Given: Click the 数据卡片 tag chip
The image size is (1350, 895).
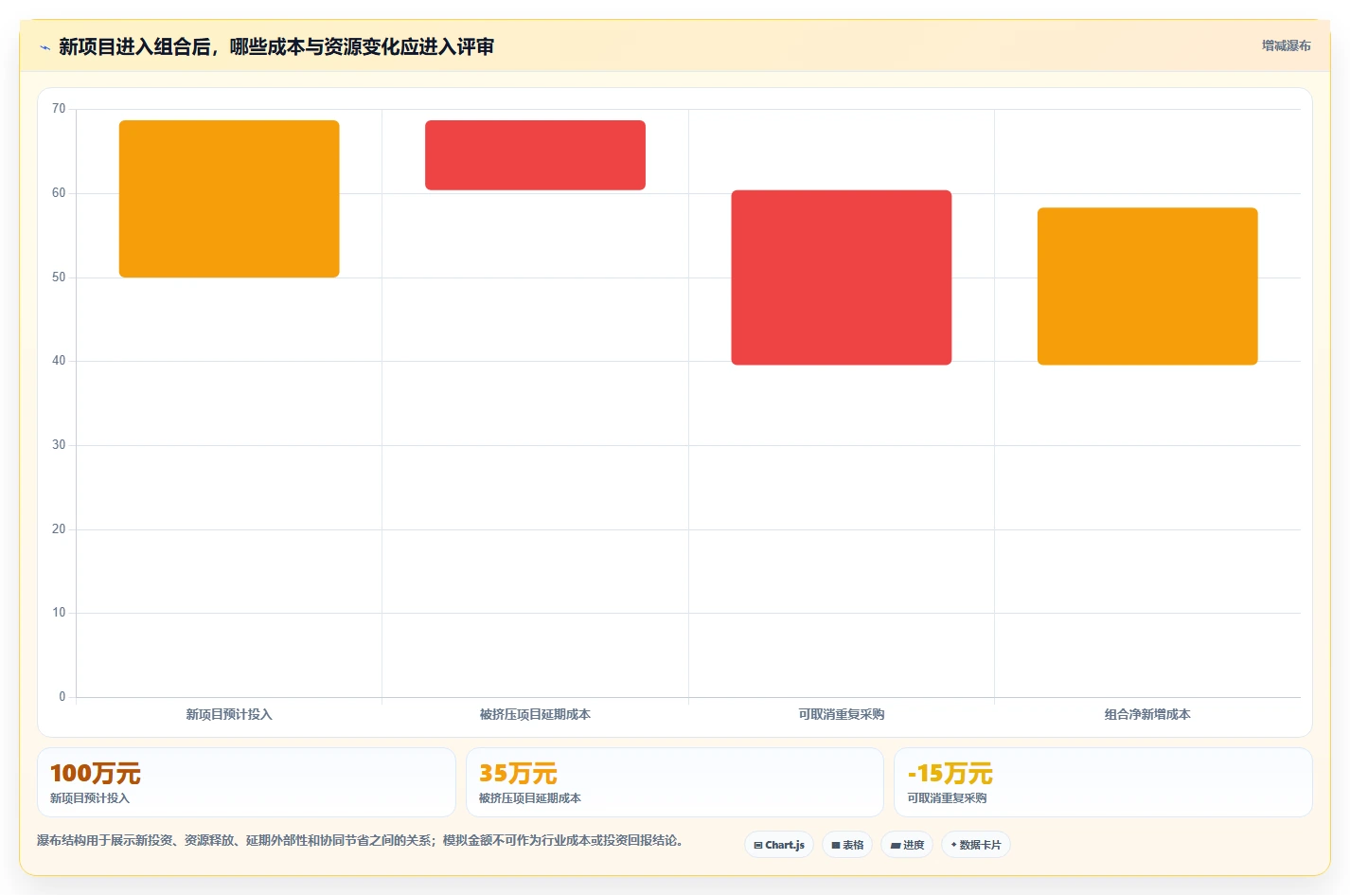Looking at the screenshot, I should tap(976, 845).
